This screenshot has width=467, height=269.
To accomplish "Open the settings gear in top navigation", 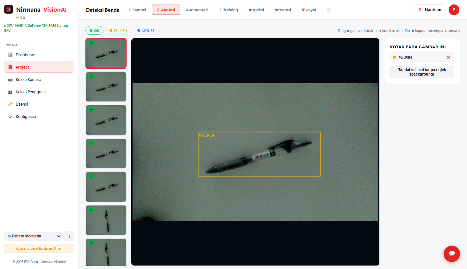I will [329, 10].
